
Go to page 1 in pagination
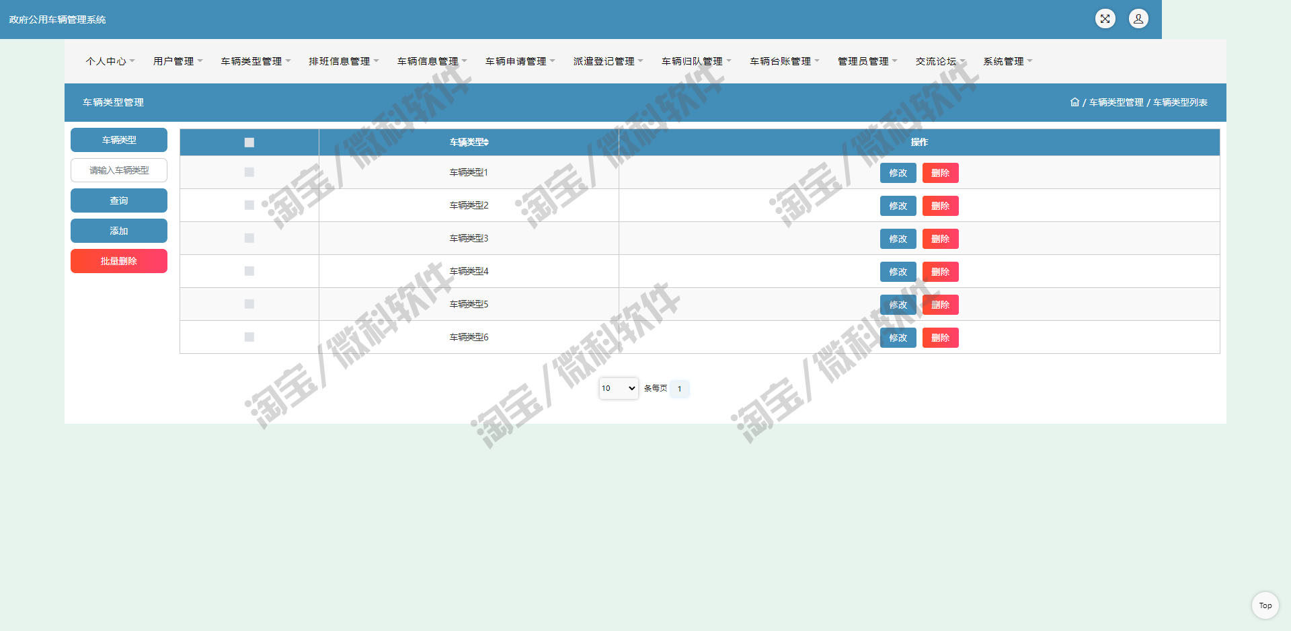point(679,389)
